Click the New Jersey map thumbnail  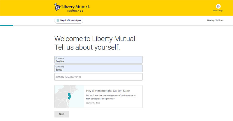[69, 97]
